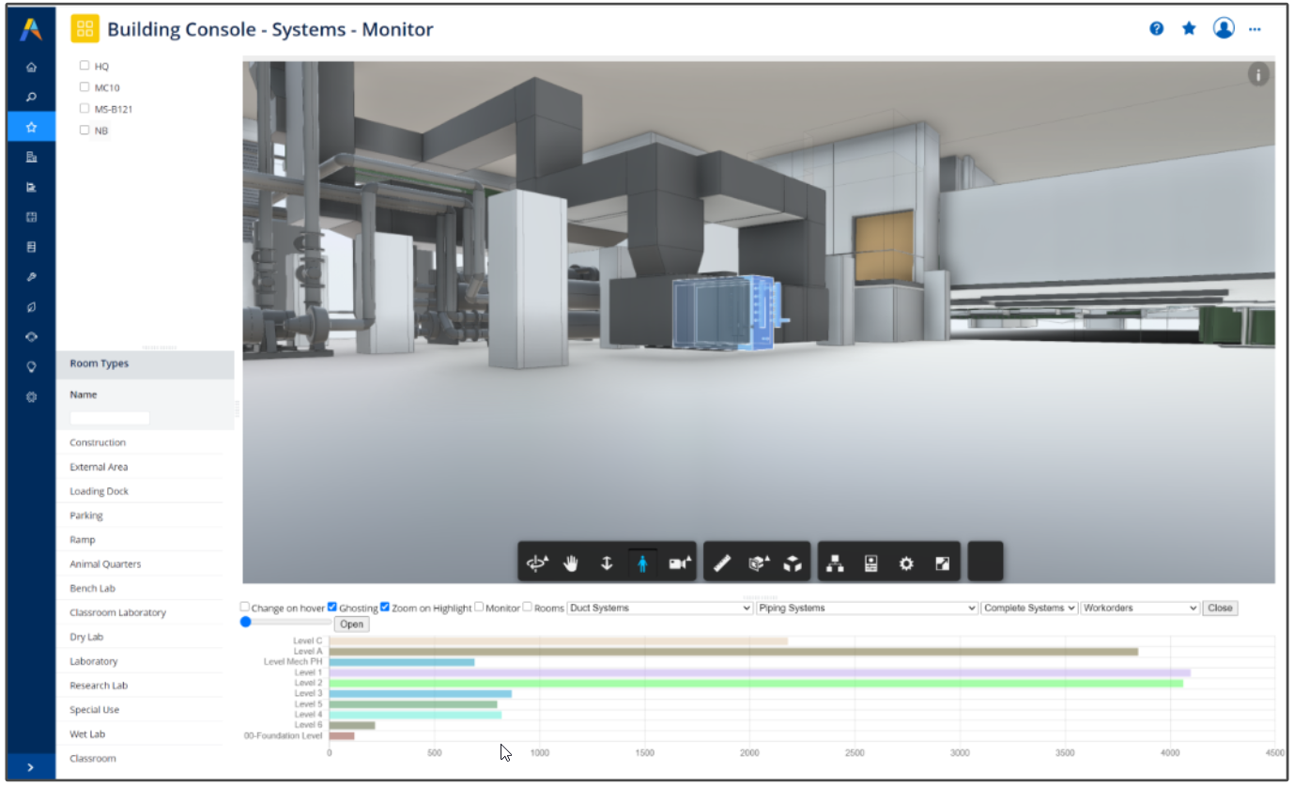Viewport: 1294px width, 786px height.
Task: Activate the Pan hand tool
Action: pos(571,563)
